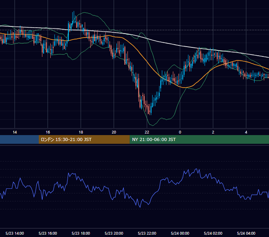Click the 5/23 16:00 time label
269x237 pixels.
point(48,233)
